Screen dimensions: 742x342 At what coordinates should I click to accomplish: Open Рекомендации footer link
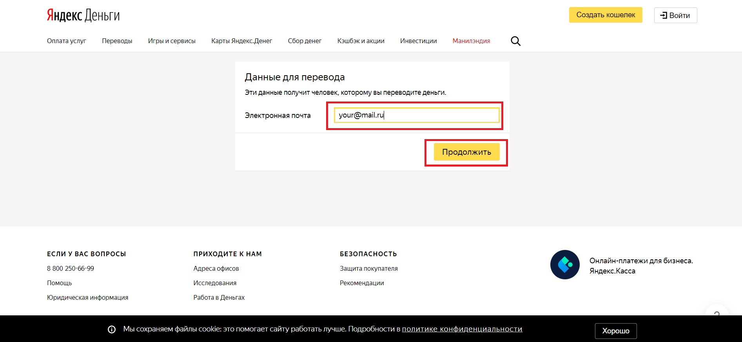(362, 283)
